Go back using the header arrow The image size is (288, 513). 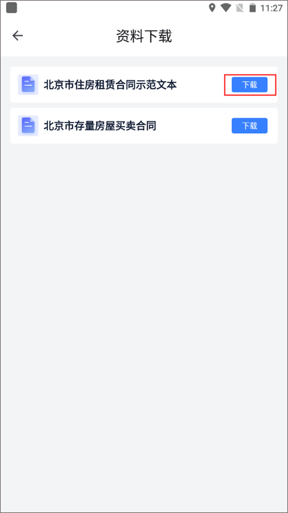(17, 35)
